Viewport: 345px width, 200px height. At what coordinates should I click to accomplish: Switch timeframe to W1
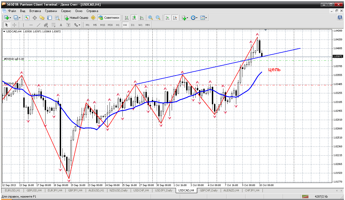(140, 25)
